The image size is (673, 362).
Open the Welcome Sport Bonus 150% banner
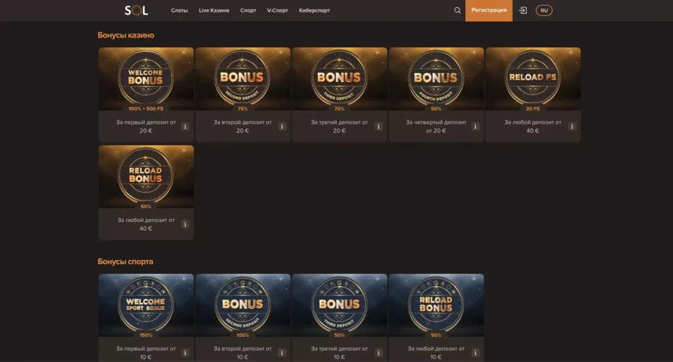(x=146, y=305)
